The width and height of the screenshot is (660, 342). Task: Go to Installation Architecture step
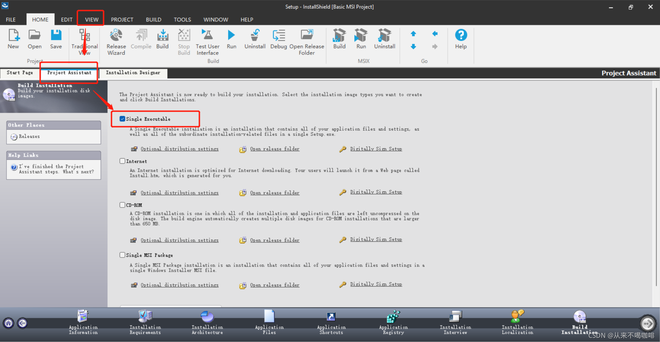coord(207,322)
